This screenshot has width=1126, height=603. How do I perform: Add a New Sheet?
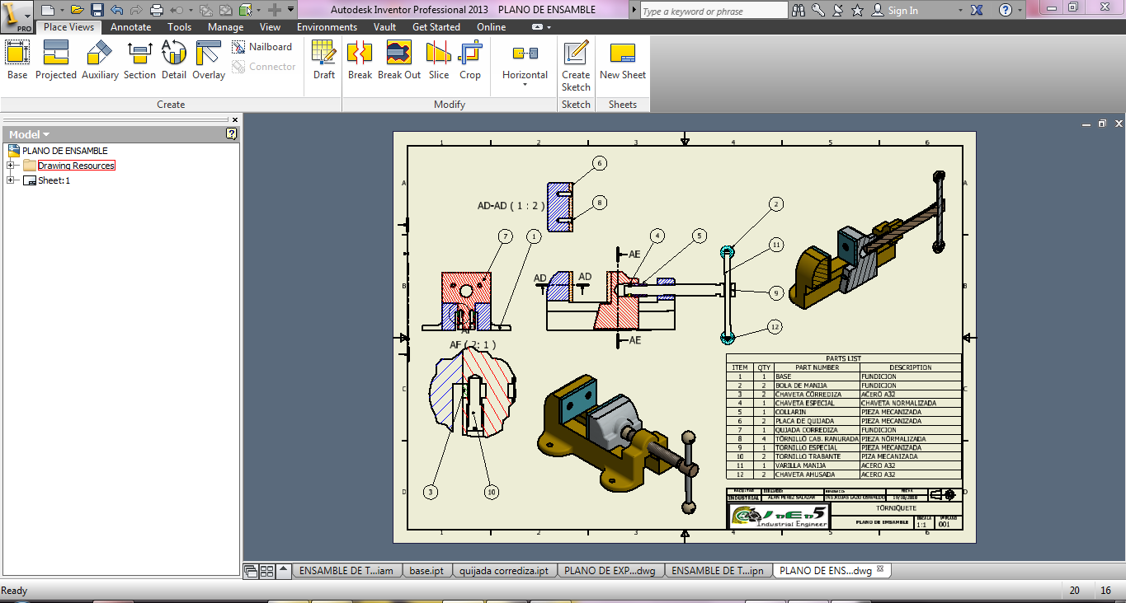pos(622,59)
